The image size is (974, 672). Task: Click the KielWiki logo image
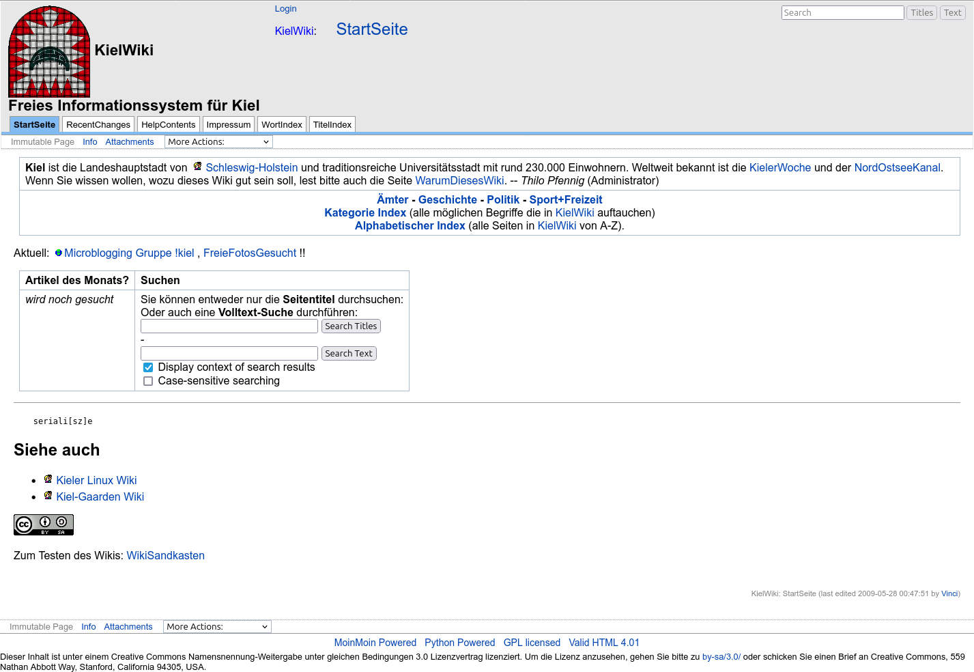pos(49,52)
